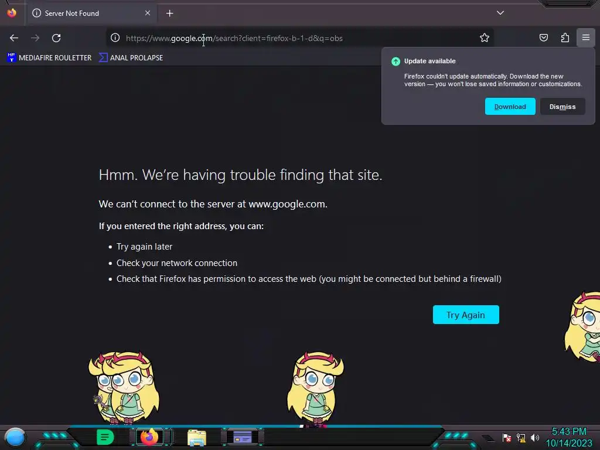This screenshot has width=600, height=450.
Task: Click the Try Again button
Action: 466,315
